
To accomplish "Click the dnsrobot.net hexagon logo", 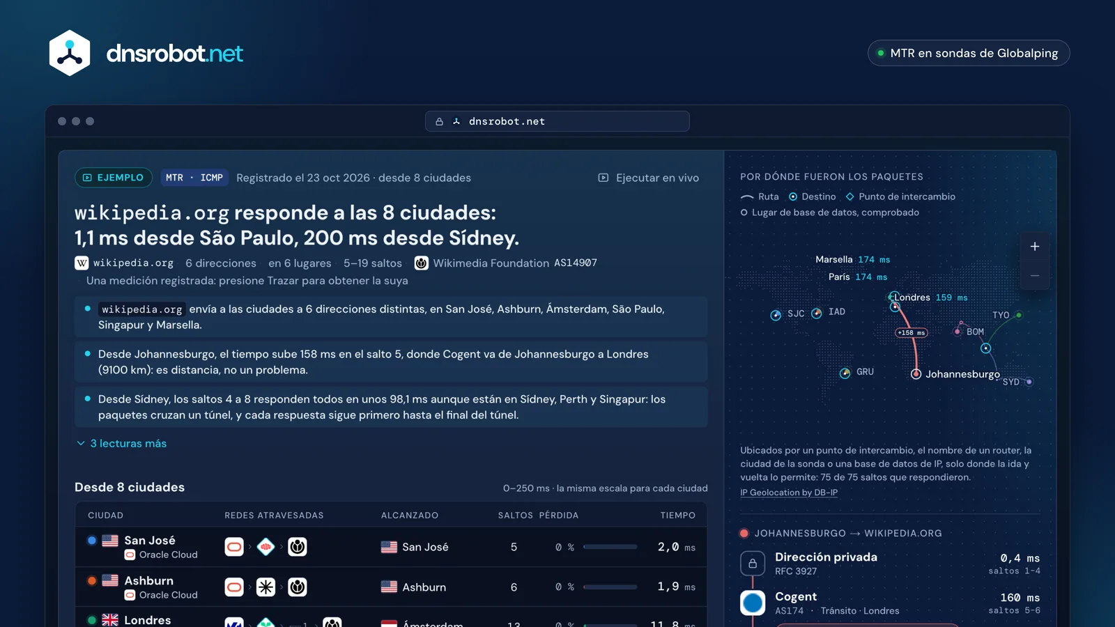I will pos(70,53).
